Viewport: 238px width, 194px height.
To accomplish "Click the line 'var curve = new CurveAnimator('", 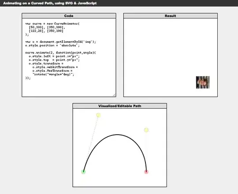I will (52, 24).
